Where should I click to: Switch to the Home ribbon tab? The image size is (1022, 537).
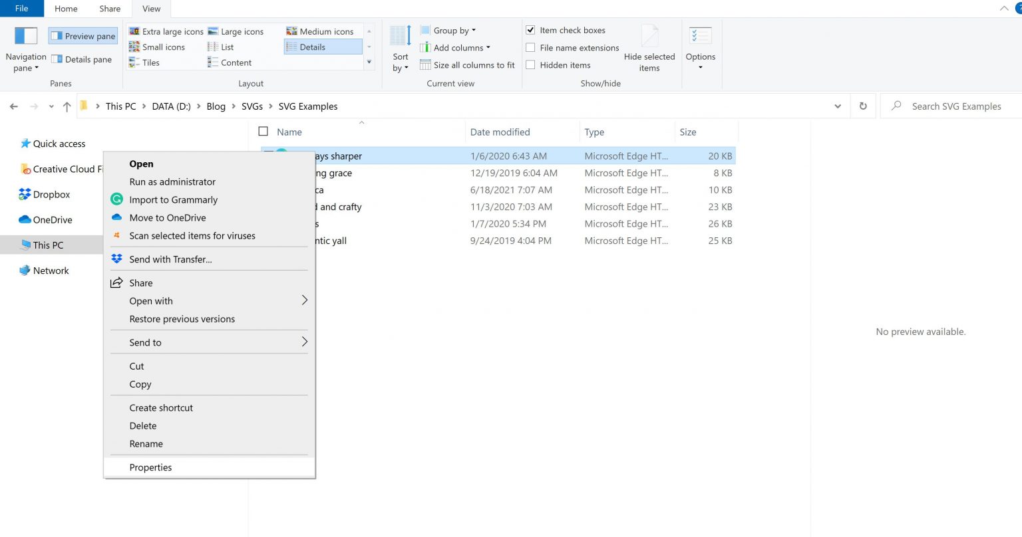[66, 9]
